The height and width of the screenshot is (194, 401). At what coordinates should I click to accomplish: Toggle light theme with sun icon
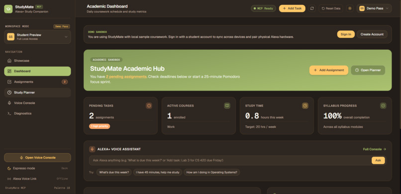(350, 8)
